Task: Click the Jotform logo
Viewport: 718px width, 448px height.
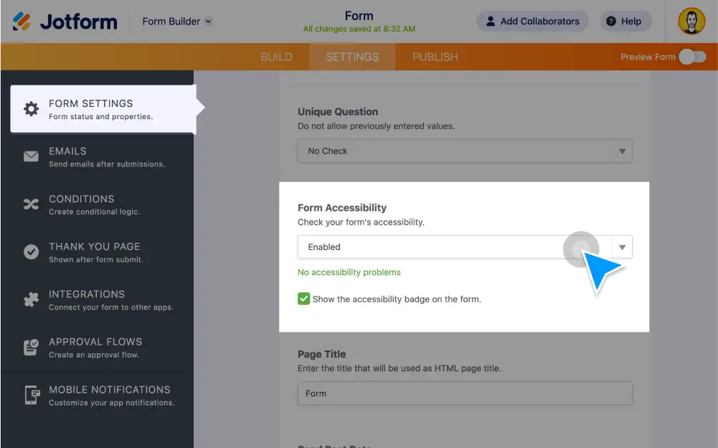Action: pos(65,22)
